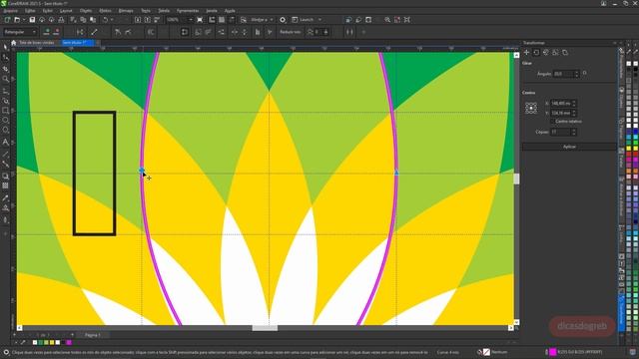This screenshot has height=359, width=639.
Task: Pick magenta swatch in document palette
Action: [69, 343]
